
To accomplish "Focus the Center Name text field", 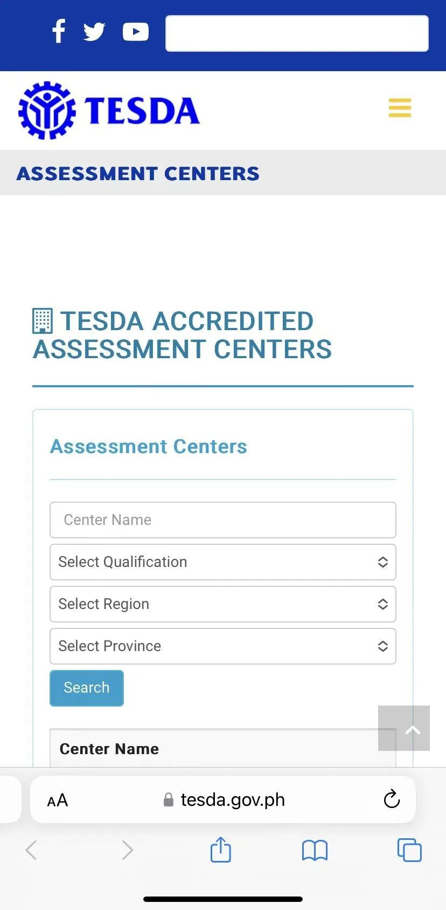I will 223,520.
